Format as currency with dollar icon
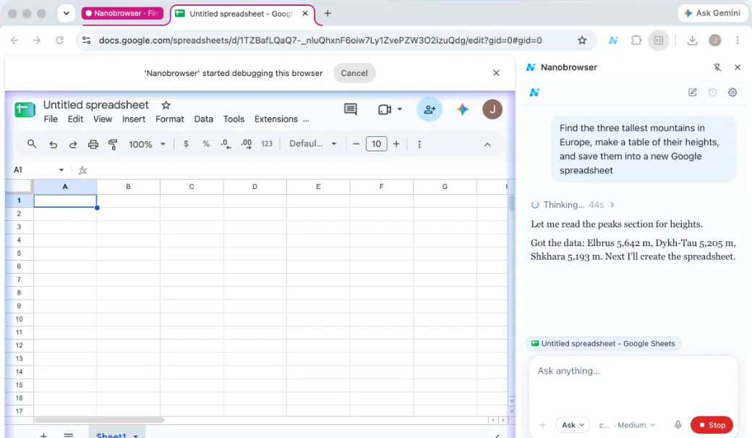The width and height of the screenshot is (752, 438). click(x=186, y=143)
